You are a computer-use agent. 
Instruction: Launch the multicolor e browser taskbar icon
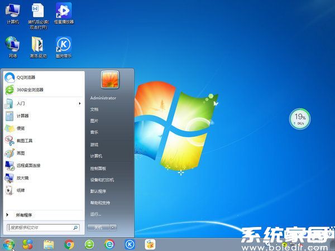109,245
